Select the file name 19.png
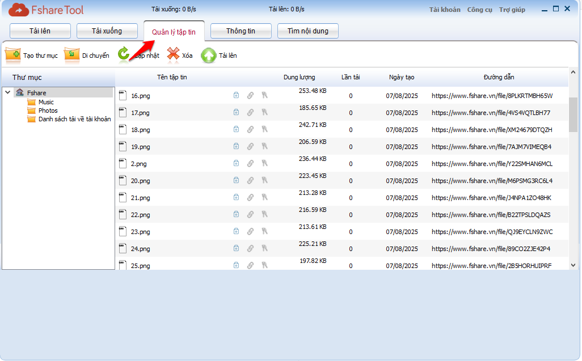The height and width of the screenshot is (361, 582). click(140, 147)
